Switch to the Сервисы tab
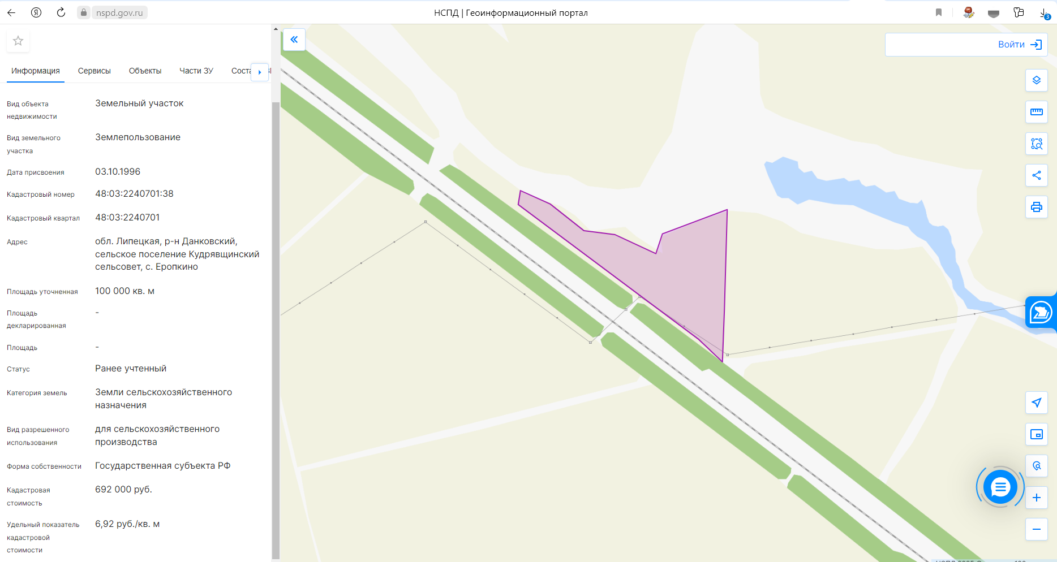The image size is (1057, 562). 94,71
